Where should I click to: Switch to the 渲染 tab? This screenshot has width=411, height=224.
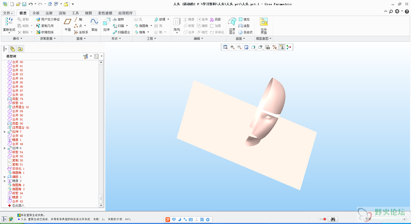point(62,13)
